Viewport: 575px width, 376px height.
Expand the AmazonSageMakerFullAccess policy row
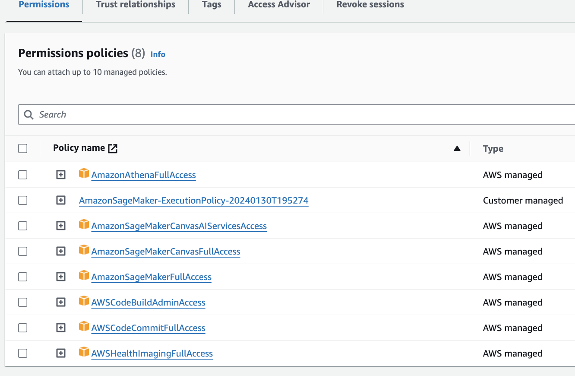[61, 277]
